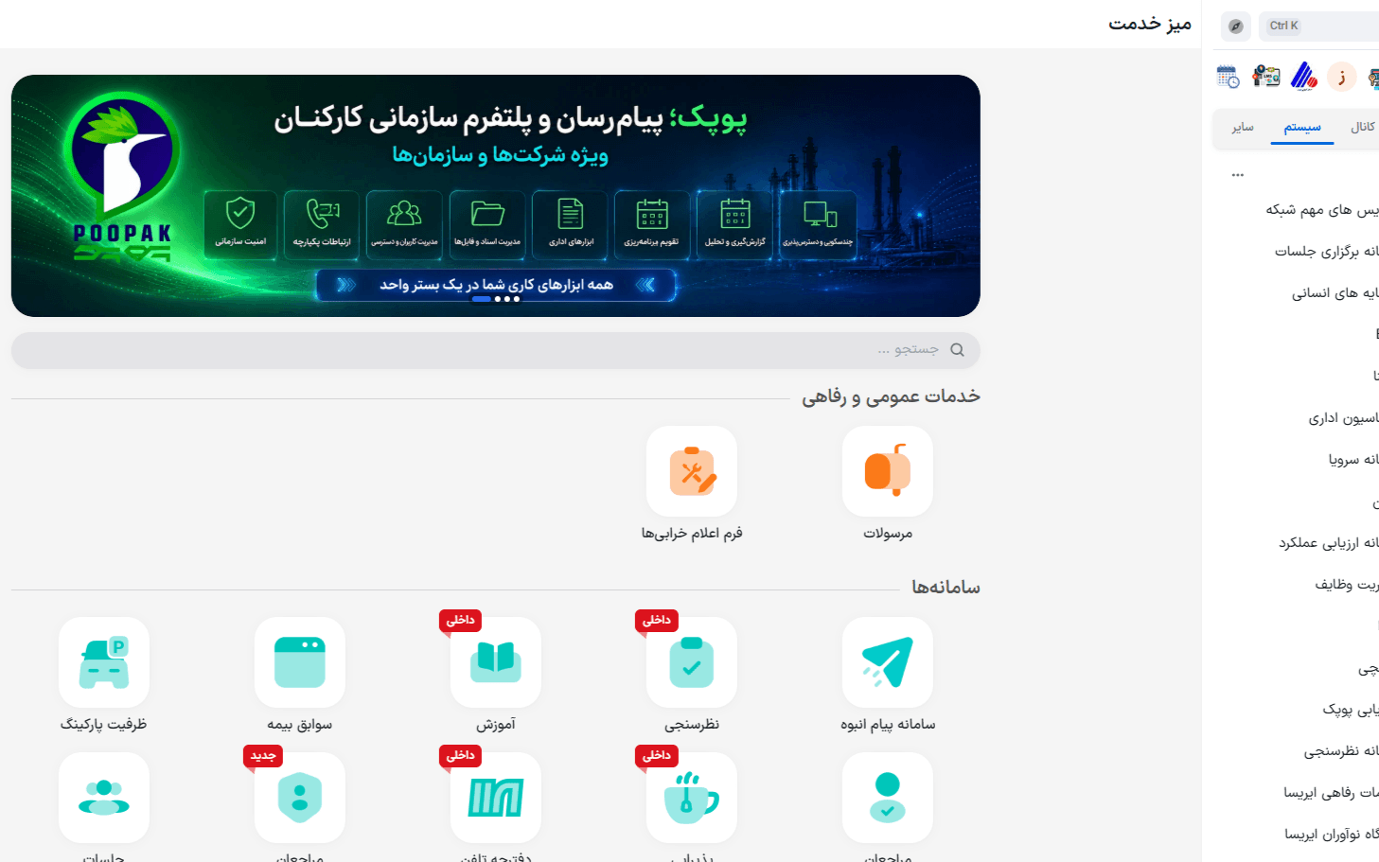Click the خدمات عمومی و رفاهی section heading
The image size is (1379, 862).
(x=891, y=396)
